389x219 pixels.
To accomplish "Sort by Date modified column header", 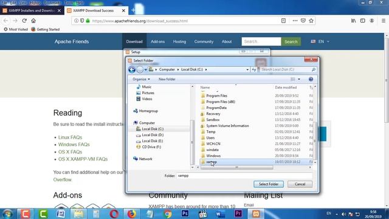I will pos(286,88).
